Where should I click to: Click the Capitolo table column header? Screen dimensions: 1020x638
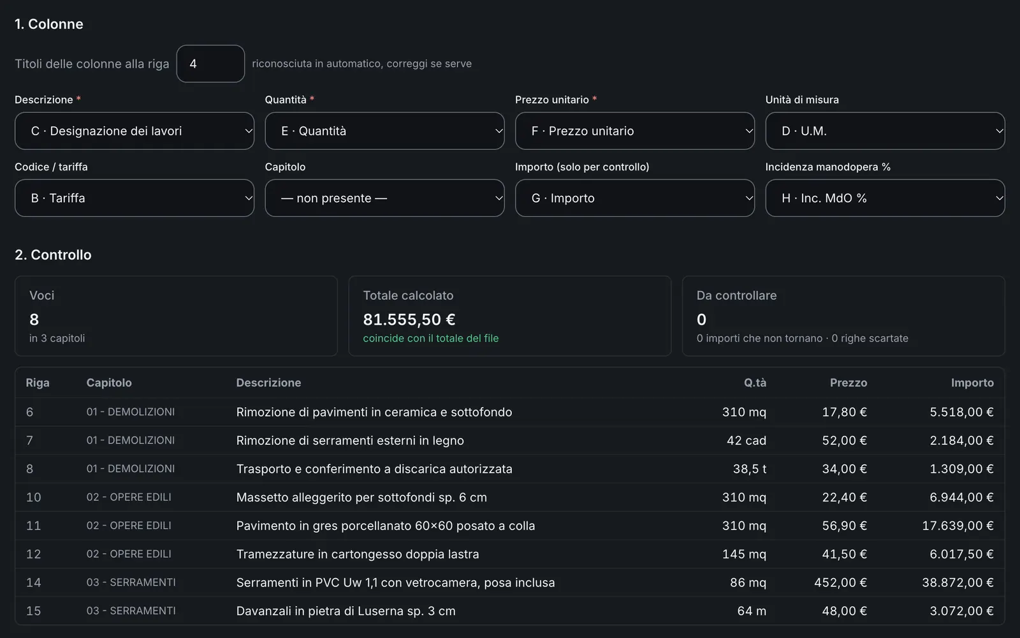[109, 383]
